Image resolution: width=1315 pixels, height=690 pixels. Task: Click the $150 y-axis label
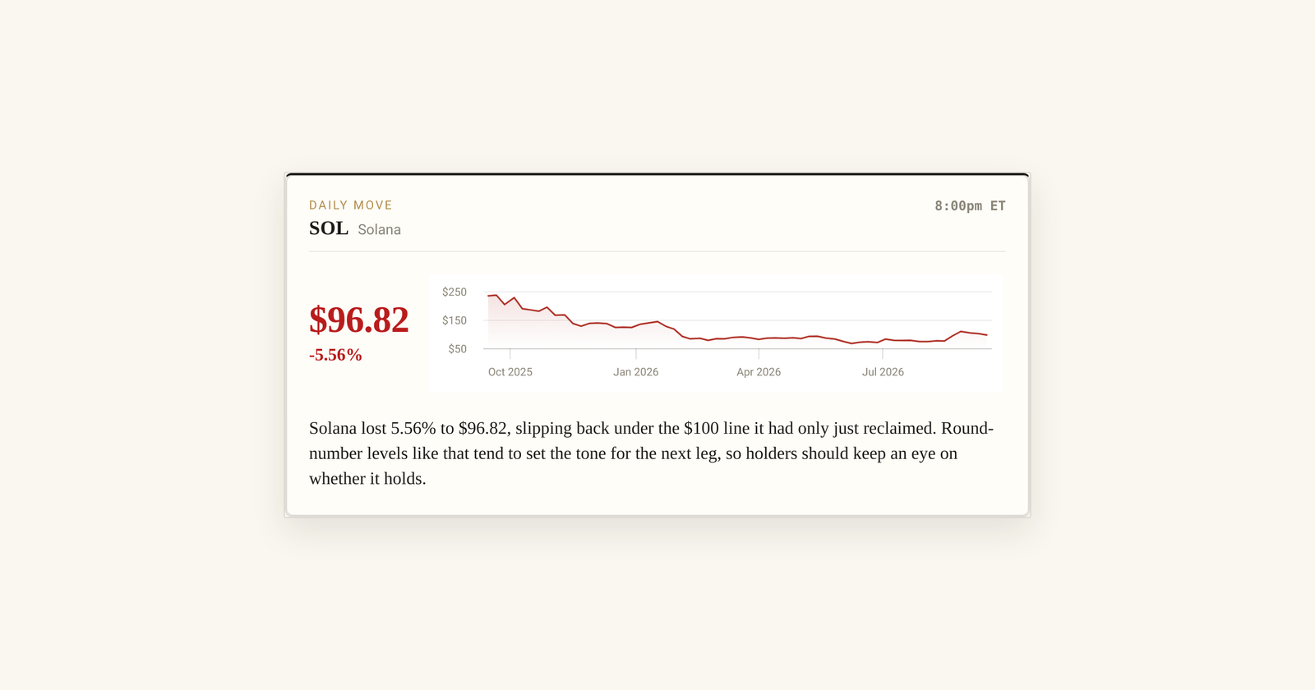click(454, 320)
